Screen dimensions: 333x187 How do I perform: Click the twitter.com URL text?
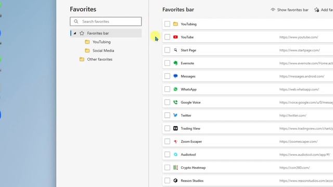pyautogui.click(x=292, y=115)
